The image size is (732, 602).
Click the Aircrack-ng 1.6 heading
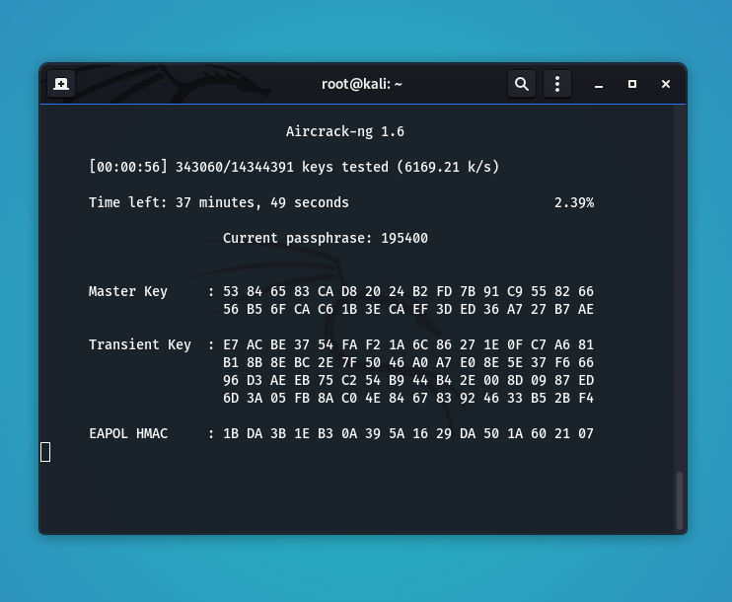pyautogui.click(x=345, y=131)
